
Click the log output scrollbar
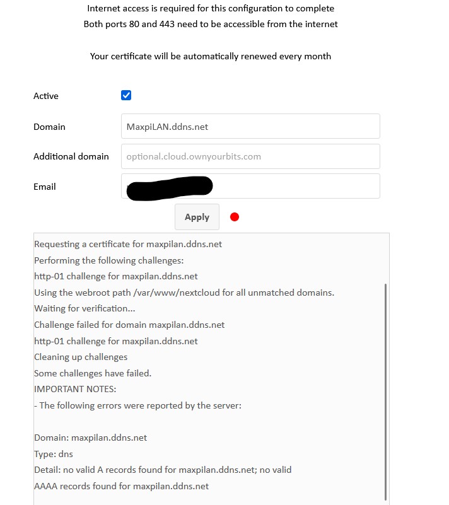pos(385,391)
